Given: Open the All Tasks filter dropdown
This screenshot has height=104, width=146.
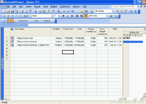Looking at the screenshot, I should pos(107,16).
